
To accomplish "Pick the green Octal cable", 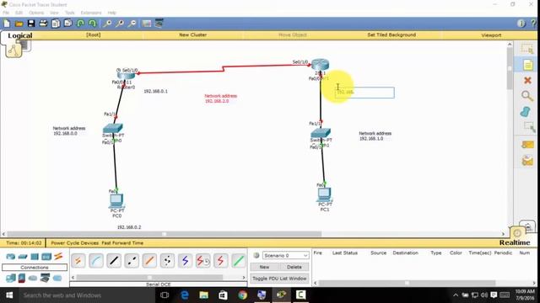I will pos(239,261).
